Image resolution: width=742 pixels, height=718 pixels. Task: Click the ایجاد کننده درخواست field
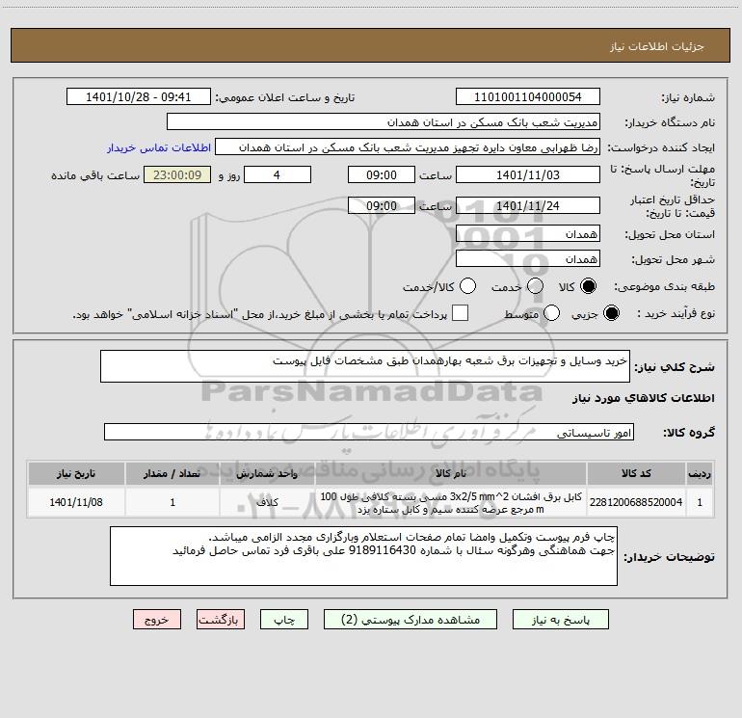(x=408, y=147)
